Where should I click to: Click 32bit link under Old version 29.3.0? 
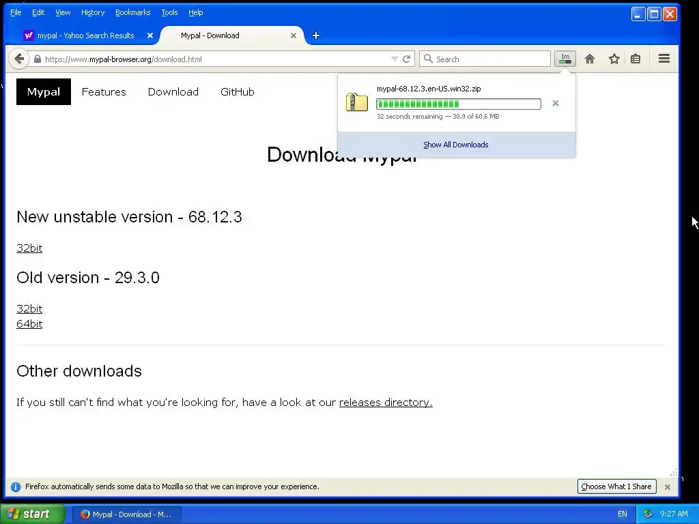pos(29,309)
